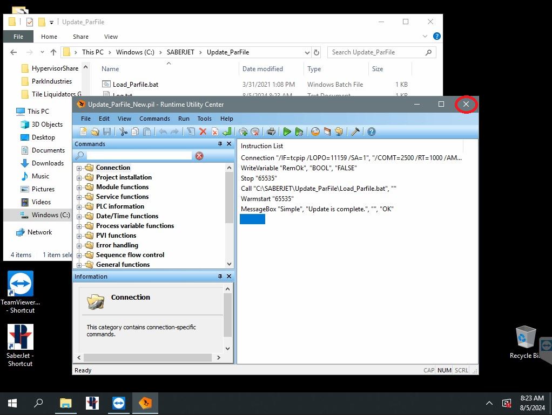Viewport: 552px width, 415px height.
Task: Select the Call Load_Parfile.bat instruction
Action: tap(318, 189)
